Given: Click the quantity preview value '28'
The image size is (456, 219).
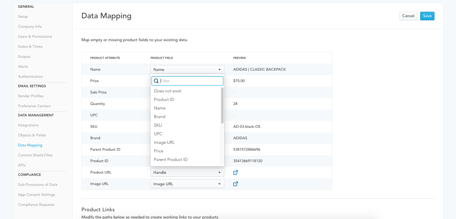Looking at the screenshot, I should coord(235,104).
